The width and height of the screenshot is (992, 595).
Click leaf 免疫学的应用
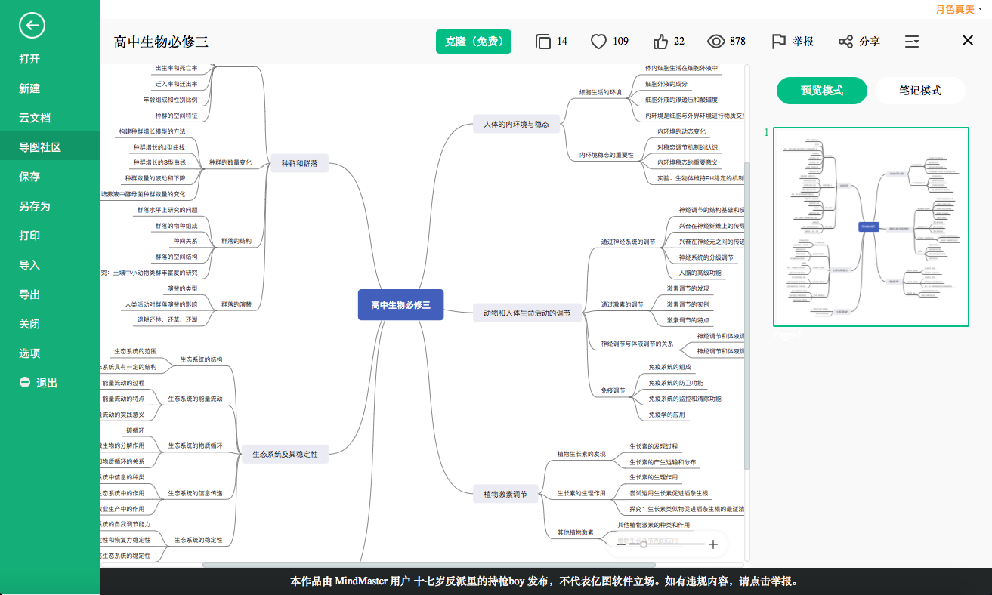[x=667, y=414]
